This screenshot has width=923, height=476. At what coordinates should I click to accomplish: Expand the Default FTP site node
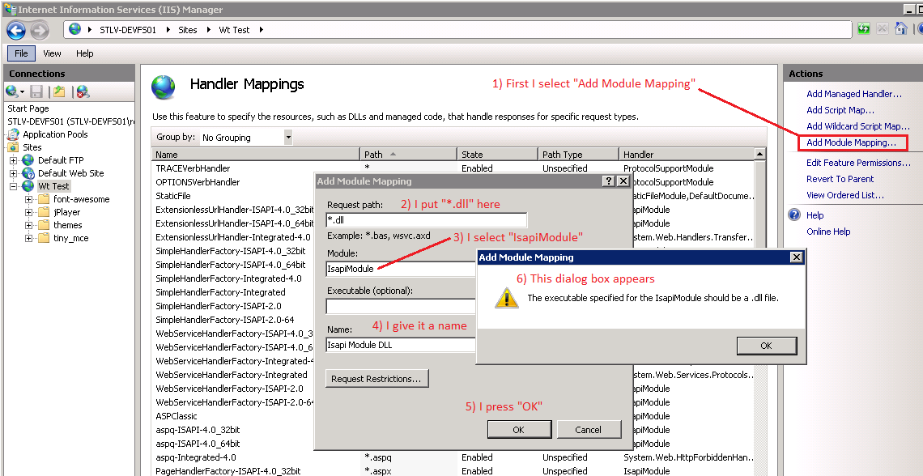click(x=14, y=160)
